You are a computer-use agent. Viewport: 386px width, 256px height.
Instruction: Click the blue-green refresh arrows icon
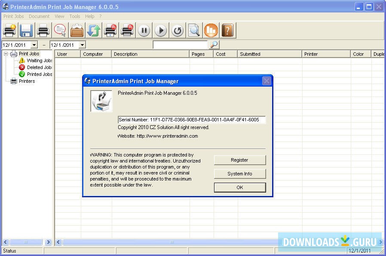(94, 30)
